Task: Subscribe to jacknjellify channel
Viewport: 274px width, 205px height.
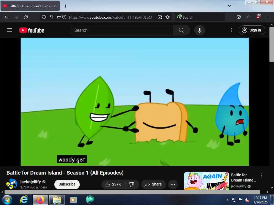Action: point(67,184)
